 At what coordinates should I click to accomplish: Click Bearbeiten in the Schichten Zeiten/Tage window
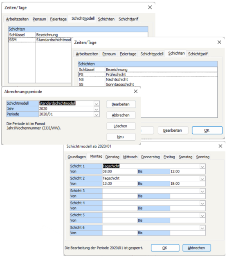[x=173, y=130]
